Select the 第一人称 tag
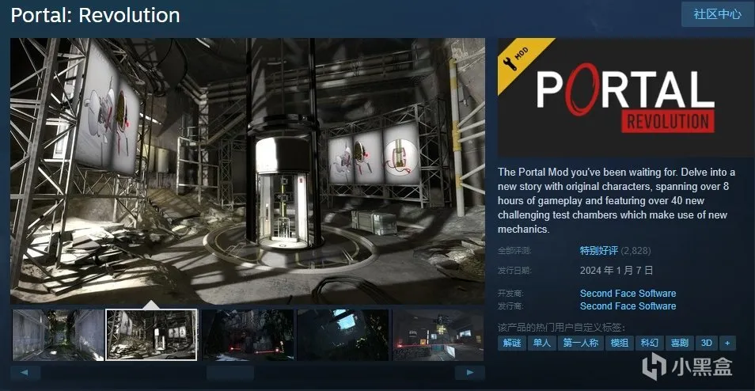Screen dimensions: 755x391 581,343
